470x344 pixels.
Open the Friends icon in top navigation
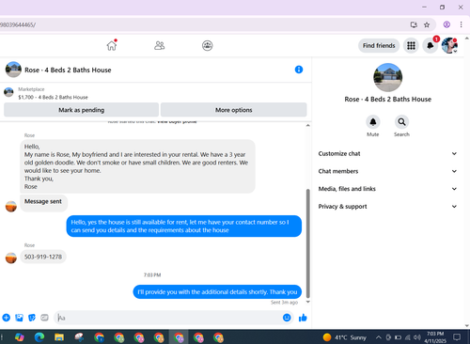click(x=160, y=46)
